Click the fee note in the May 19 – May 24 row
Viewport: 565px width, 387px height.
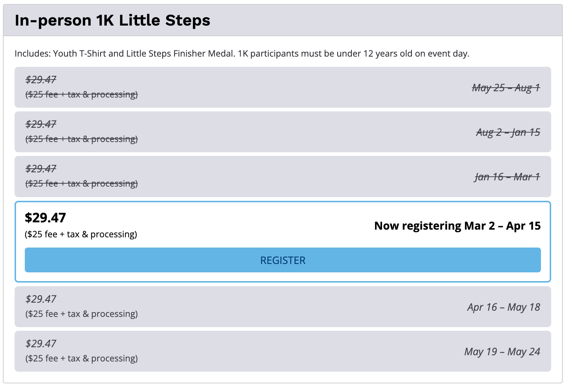(x=82, y=359)
